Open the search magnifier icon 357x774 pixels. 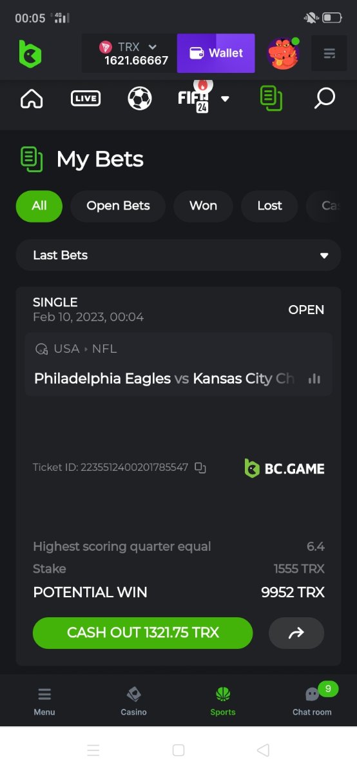coord(324,99)
